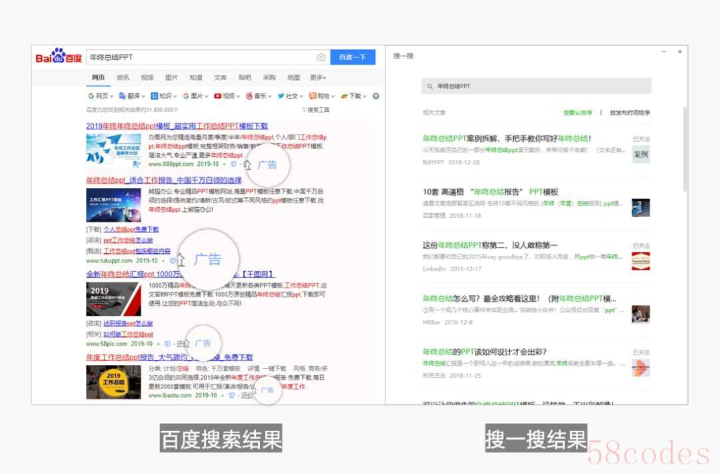Open article '年终总结PPT案例拆解，手把手教你写好年终总结!'
720x473 pixels.
(x=507, y=138)
